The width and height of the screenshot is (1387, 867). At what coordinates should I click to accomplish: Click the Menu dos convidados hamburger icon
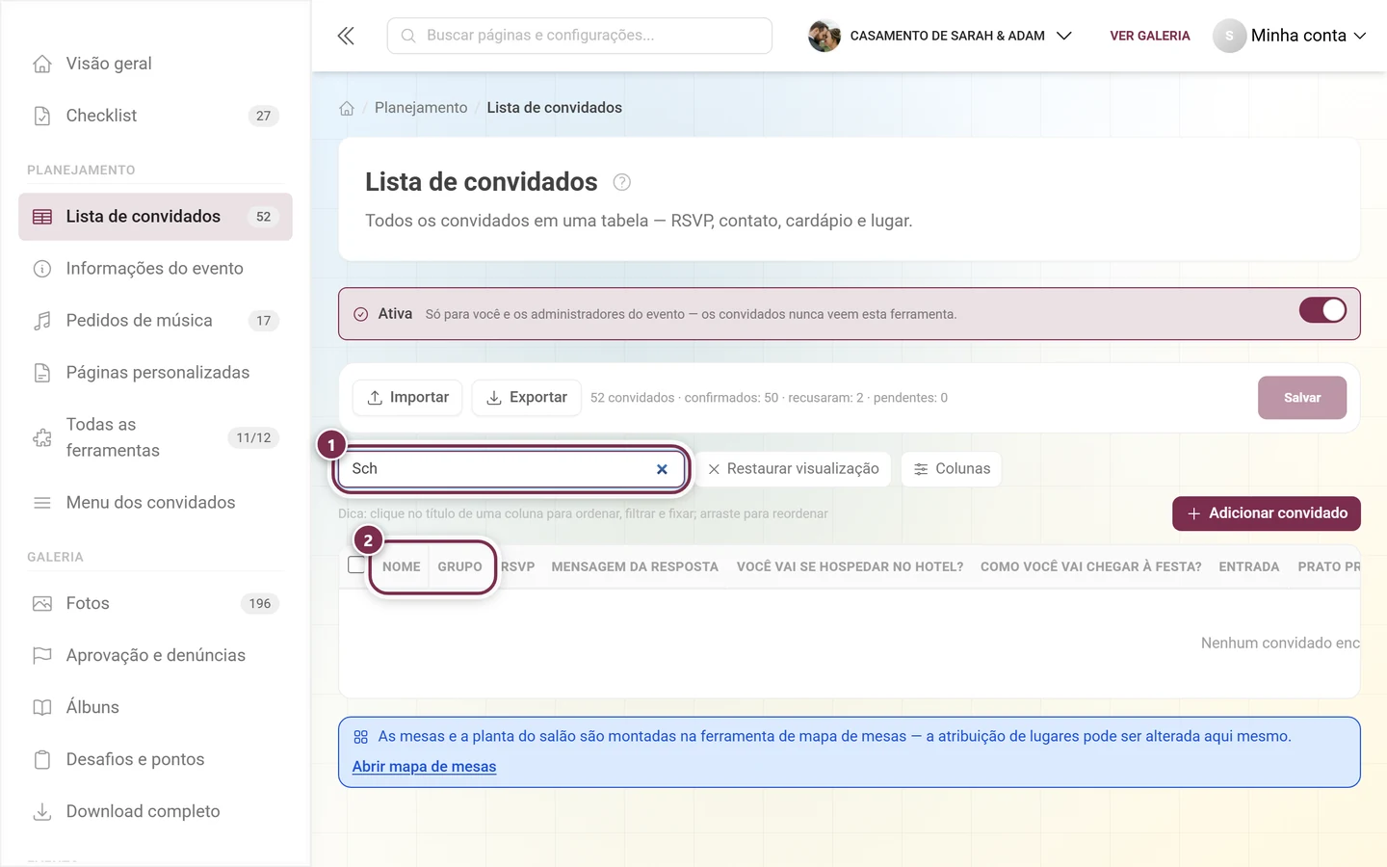click(x=42, y=503)
